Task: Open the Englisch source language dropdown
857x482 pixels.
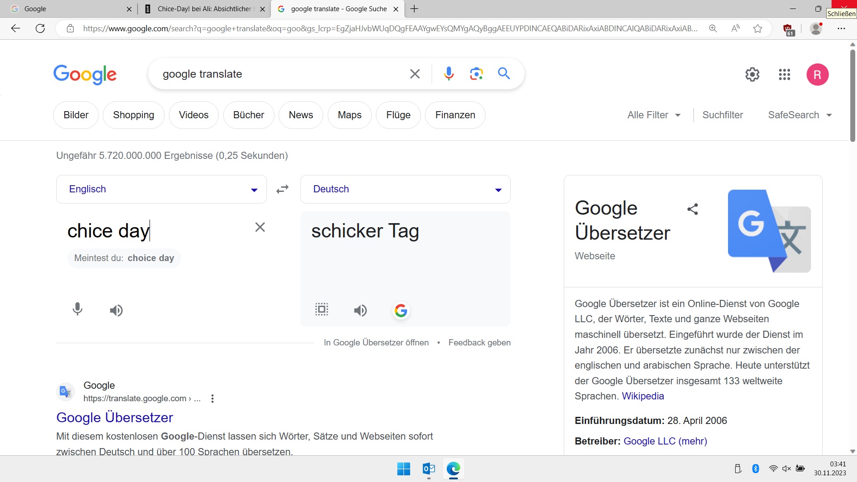Action: [x=162, y=189]
